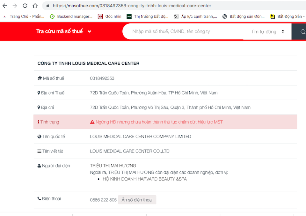The image size is (306, 216).
Task: Click the padlock icon in address bar
Action: (47, 6)
